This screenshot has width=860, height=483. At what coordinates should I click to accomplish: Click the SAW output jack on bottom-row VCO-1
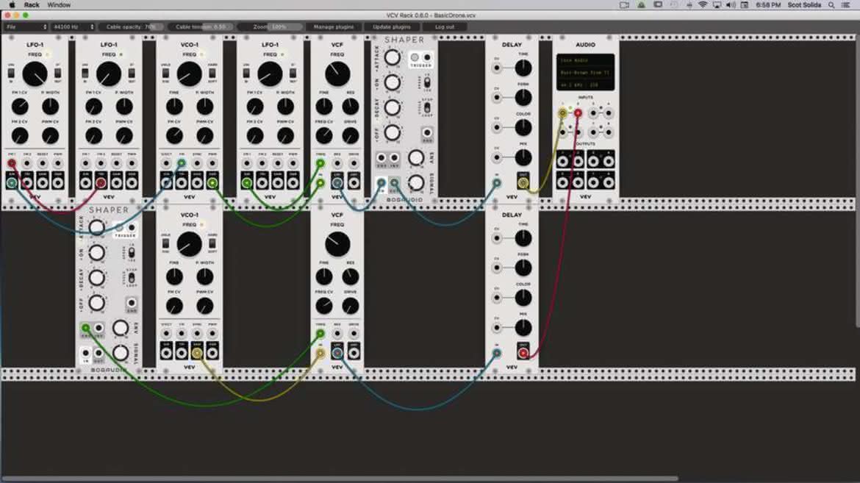197,353
